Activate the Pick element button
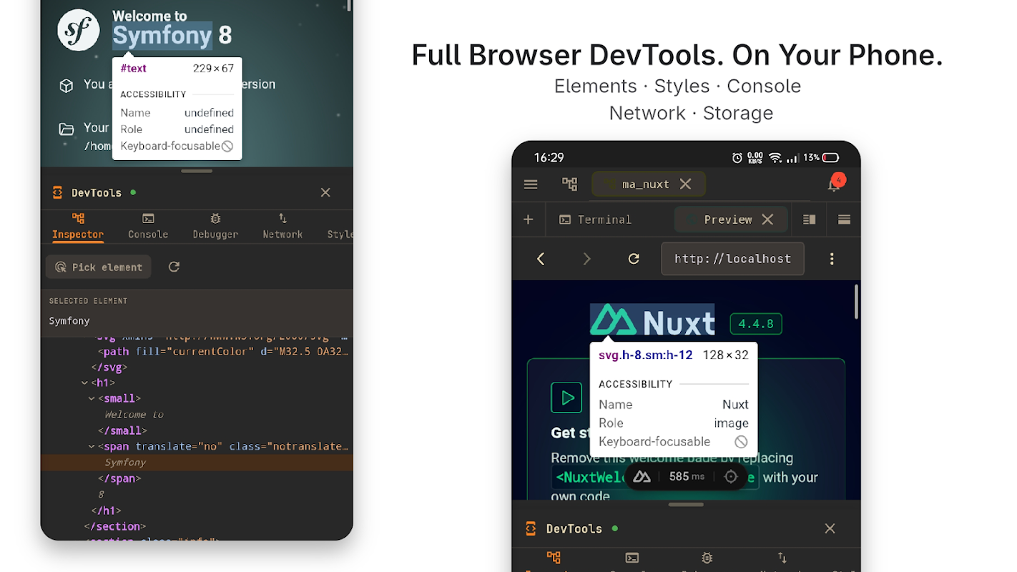1017x572 pixels. pyautogui.click(x=99, y=267)
